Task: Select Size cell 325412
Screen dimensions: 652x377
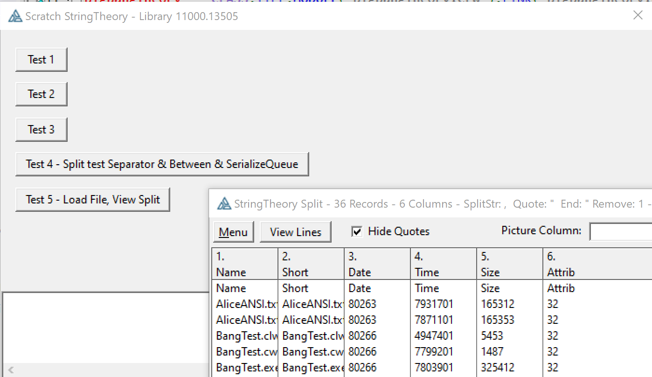Action: click(x=510, y=368)
